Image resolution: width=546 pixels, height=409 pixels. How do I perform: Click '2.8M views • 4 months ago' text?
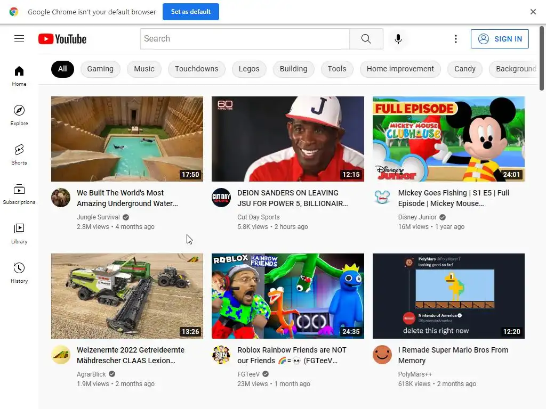(x=116, y=227)
